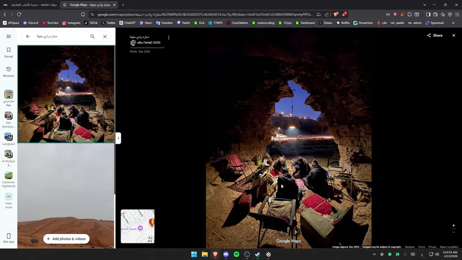Click the browser back arrow
462x260 pixels.
pos(5,14)
